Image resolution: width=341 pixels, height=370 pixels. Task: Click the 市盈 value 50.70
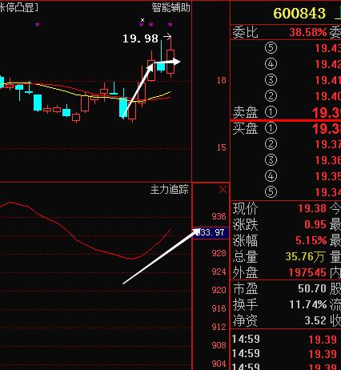pos(312,288)
